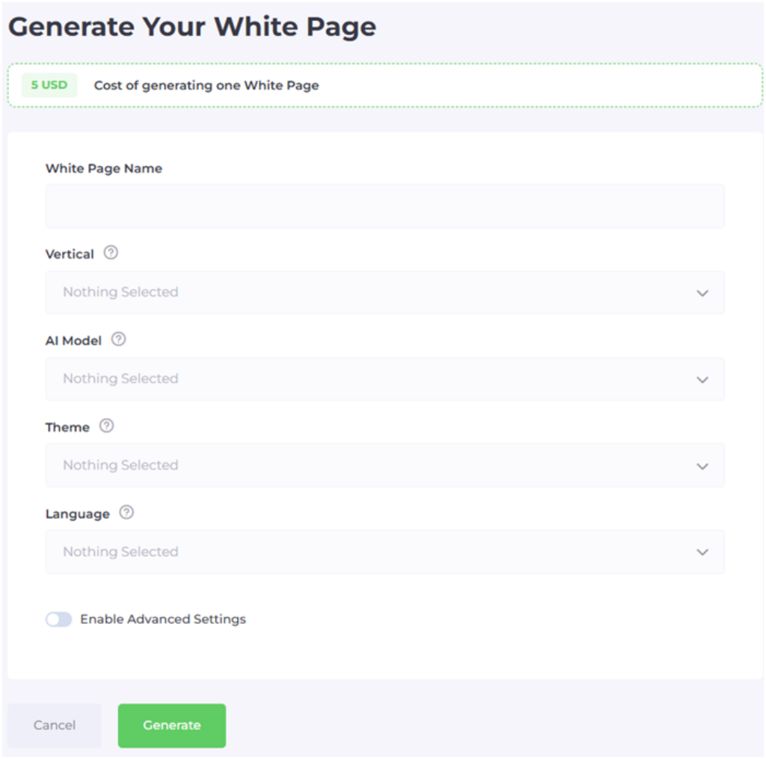Click the White Page Name field label
Screen dimensions: 766x759
[104, 168]
